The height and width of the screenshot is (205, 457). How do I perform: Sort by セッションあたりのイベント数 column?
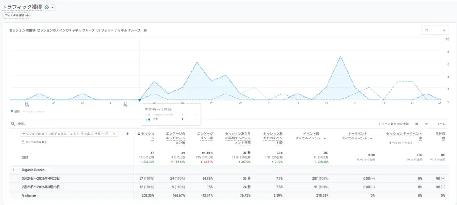(273, 138)
